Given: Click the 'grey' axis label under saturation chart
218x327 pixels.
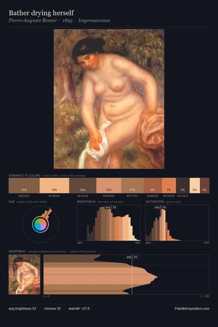Looking at the screenshot, I should tap(148, 243).
